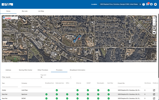Click the page vertical scrollbar

pos(158,46)
